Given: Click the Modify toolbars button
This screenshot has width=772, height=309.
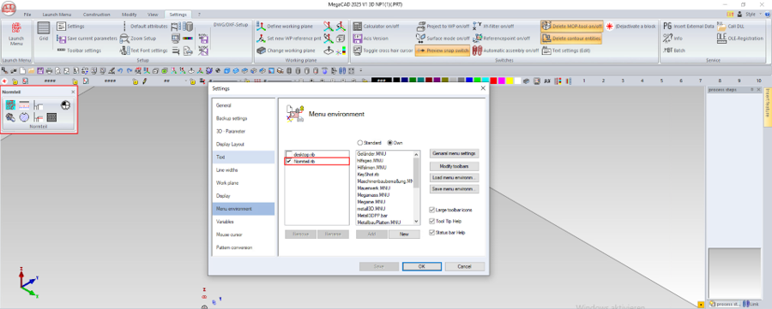Looking at the screenshot, I should (454, 167).
